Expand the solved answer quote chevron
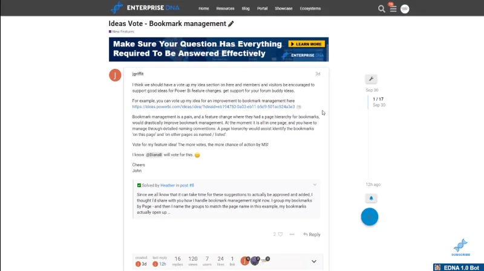The width and height of the screenshot is (484, 271). click(315, 185)
